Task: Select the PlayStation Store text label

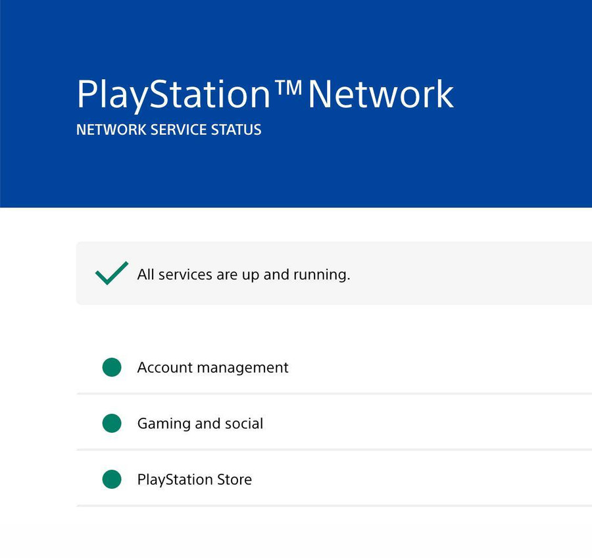Action: [x=194, y=479]
